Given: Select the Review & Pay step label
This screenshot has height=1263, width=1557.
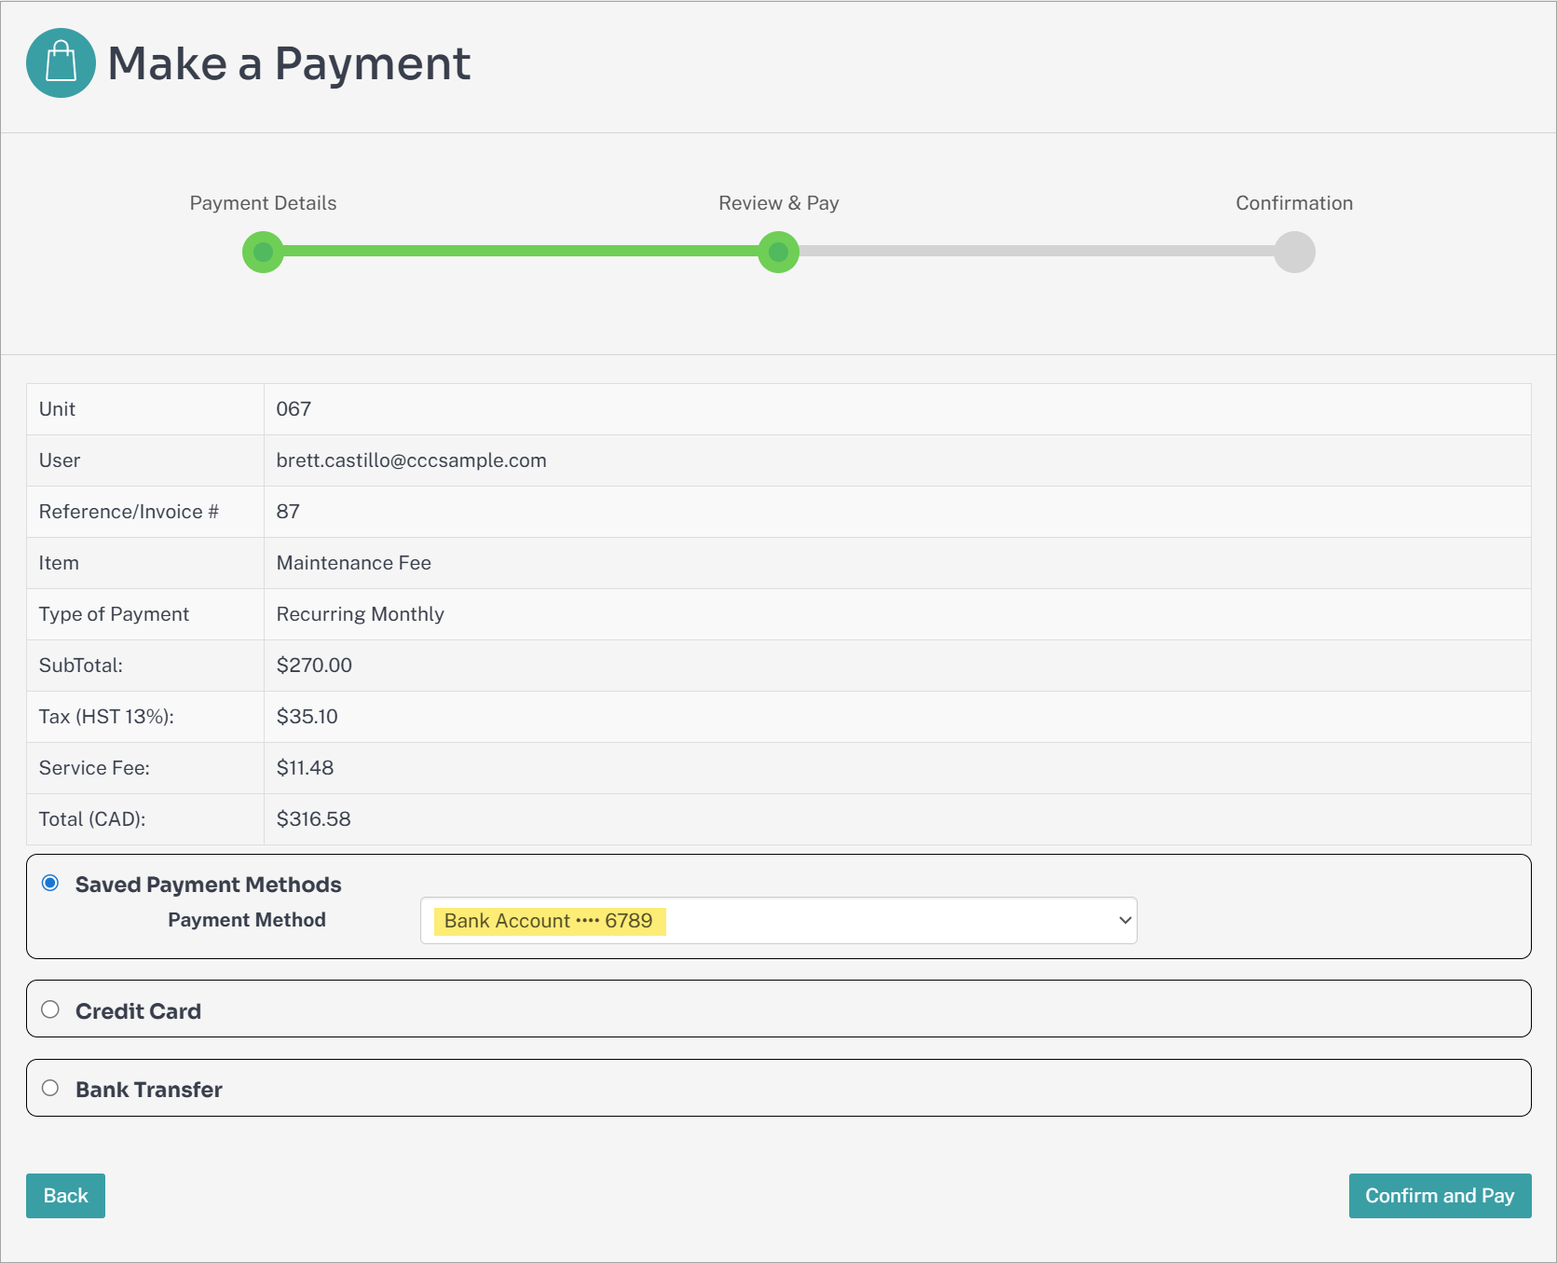Looking at the screenshot, I should [779, 203].
